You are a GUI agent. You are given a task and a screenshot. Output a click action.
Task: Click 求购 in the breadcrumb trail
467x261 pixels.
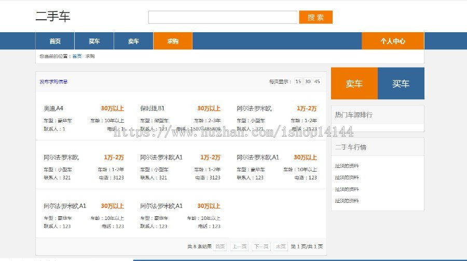pyautogui.click(x=90, y=56)
